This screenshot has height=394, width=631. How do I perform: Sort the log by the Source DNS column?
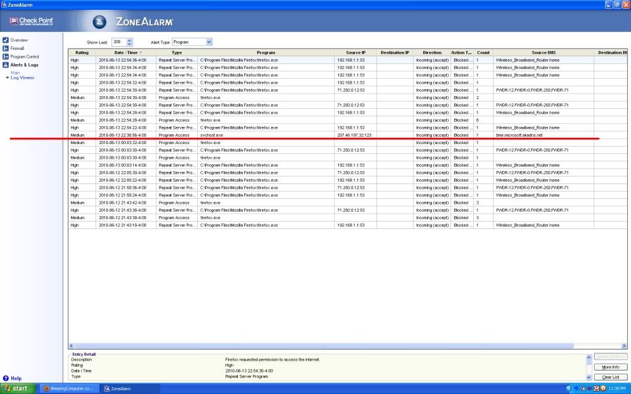[x=543, y=52]
